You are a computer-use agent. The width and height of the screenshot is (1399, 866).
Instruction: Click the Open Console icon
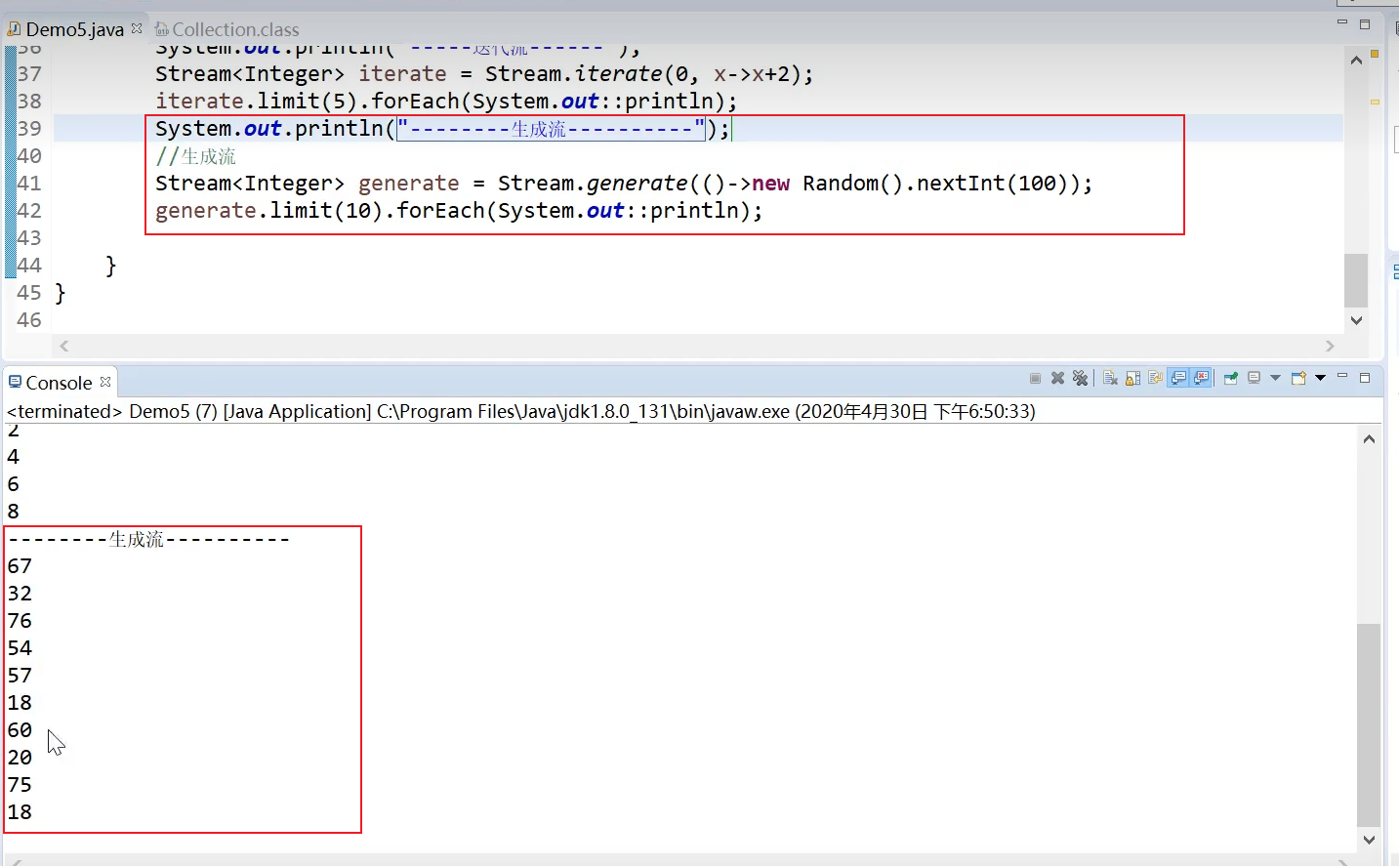tap(1298, 379)
